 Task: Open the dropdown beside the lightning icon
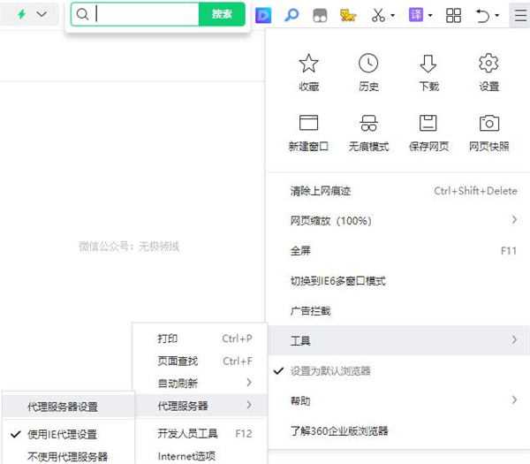tap(42, 15)
